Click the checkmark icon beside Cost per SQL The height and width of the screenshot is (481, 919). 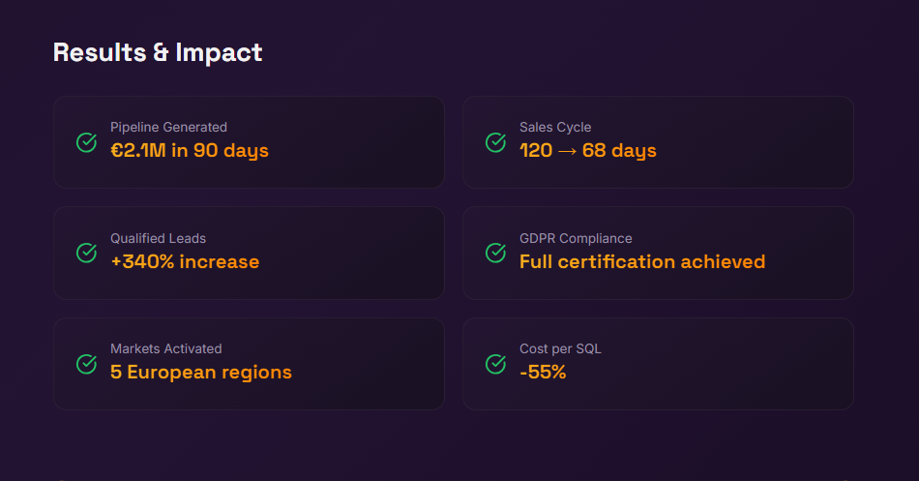(x=495, y=364)
